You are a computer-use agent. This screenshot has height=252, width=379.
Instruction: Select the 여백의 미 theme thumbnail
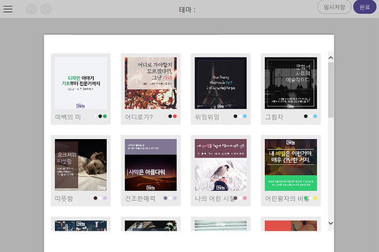80,83
